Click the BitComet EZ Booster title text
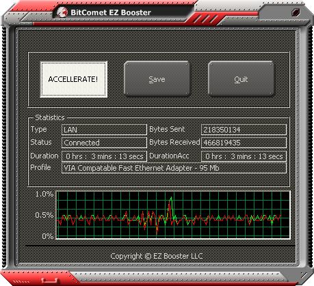 (x=111, y=12)
